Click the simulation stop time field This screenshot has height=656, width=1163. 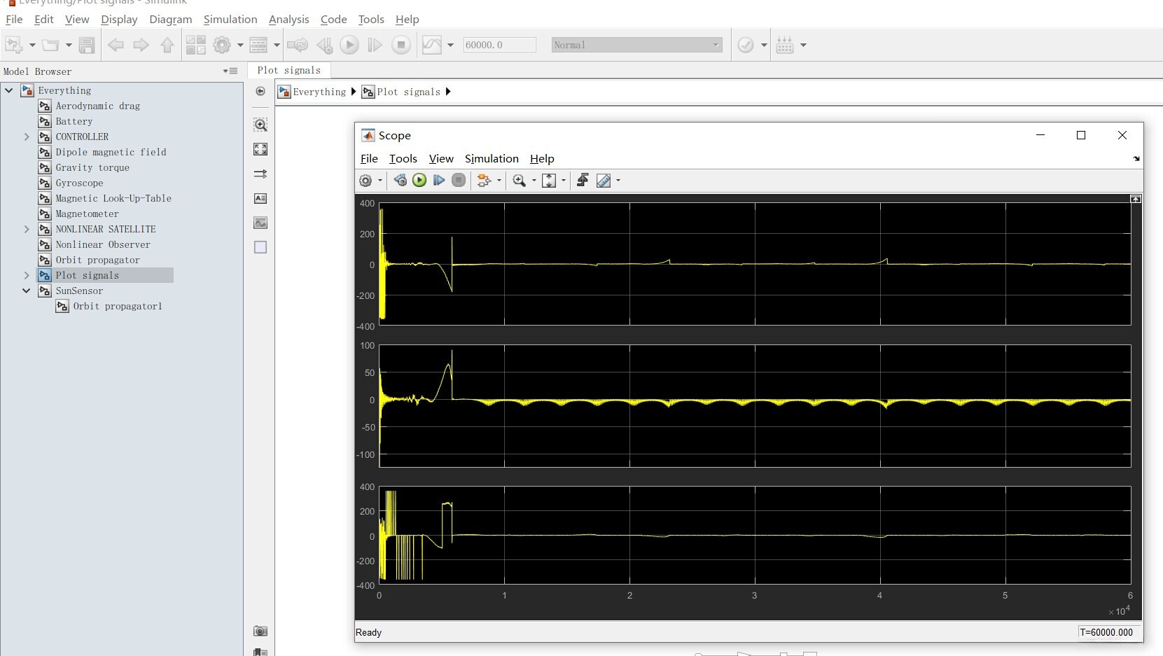pos(499,45)
